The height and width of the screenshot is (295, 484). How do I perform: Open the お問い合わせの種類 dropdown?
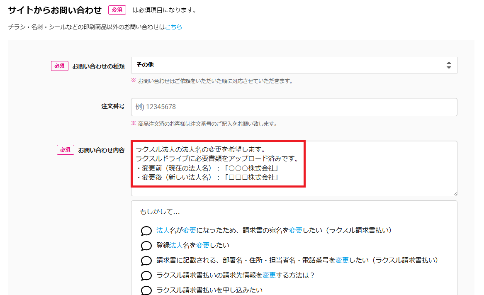pos(294,65)
